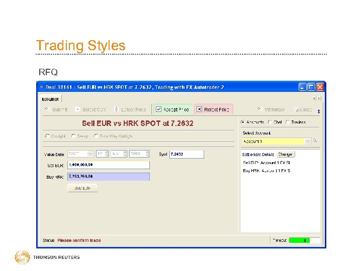Click the deal window title icon
362x271 pixels.
(x=42, y=87)
